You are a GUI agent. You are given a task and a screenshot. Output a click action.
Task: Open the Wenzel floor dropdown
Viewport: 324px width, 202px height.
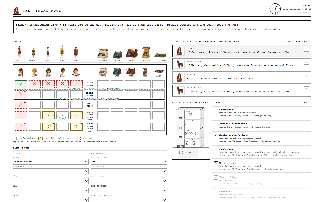pyautogui.click(x=51, y=162)
